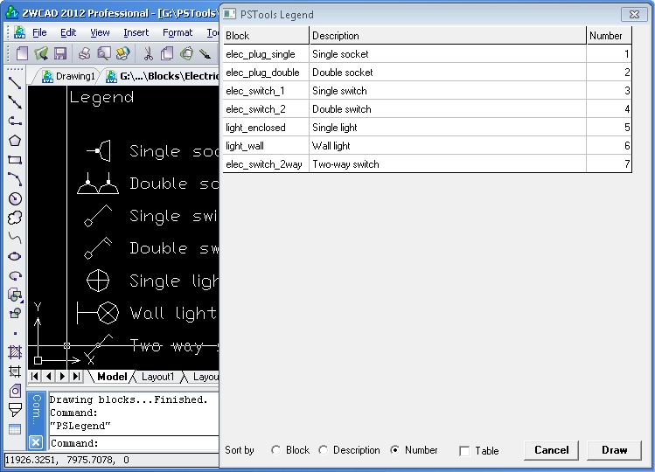655x472 pixels.
Task: Sort legend by Block
Action: pos(275,450)
